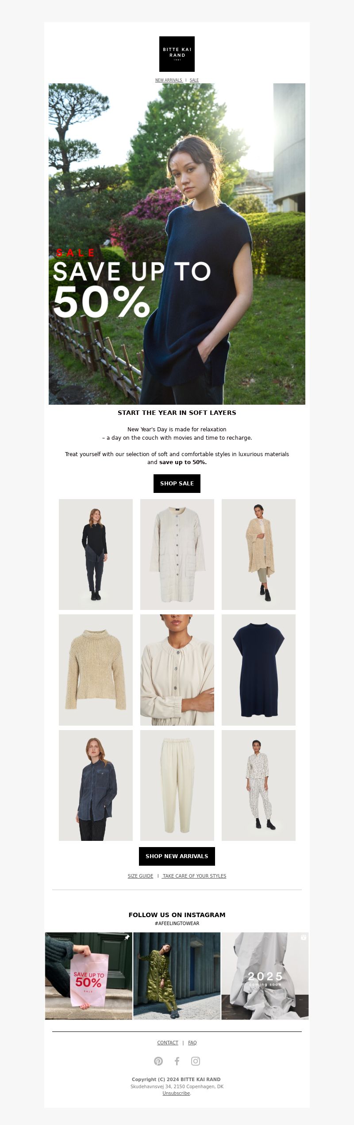The image size is (354, 1125).
Task: Open the Facebook social icon
Action: click(x=177, y=1061)
